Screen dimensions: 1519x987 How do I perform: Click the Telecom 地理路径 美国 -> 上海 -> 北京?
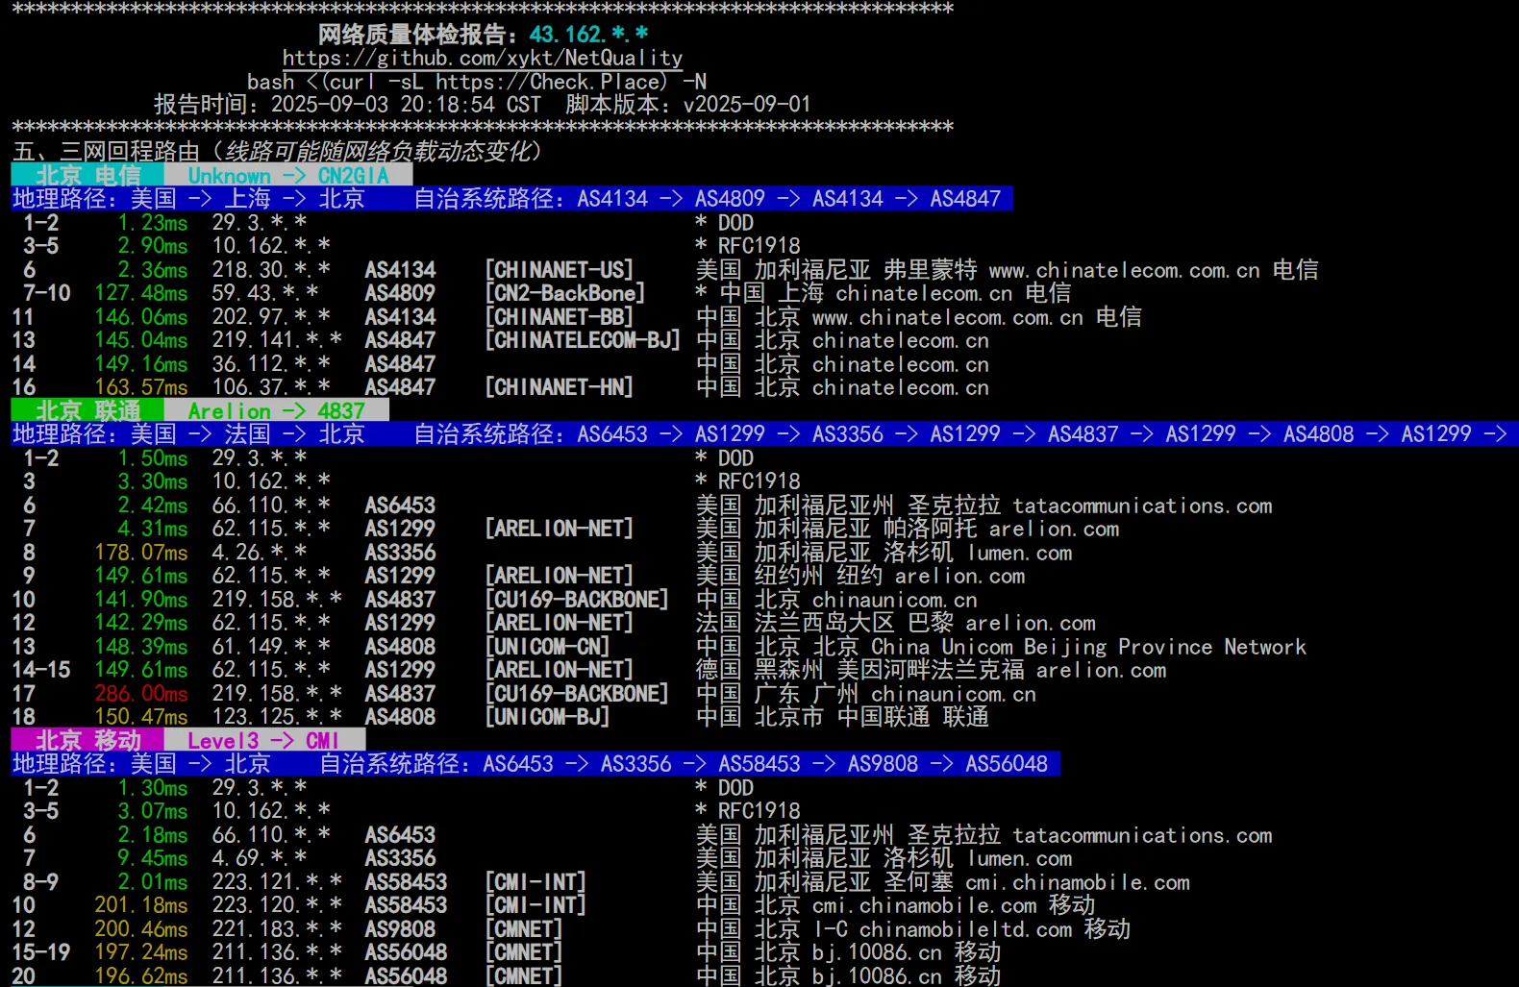click(x=188, y=199)
